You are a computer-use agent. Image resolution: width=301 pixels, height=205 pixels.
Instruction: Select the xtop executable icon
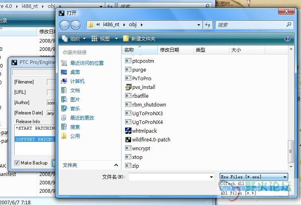[128, 157]
